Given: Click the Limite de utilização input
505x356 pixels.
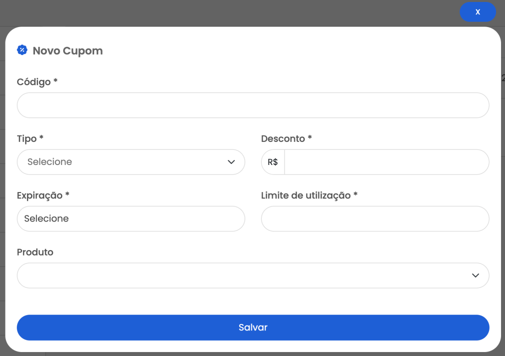Looking at the screenshot, I should (x=375, y=219).
